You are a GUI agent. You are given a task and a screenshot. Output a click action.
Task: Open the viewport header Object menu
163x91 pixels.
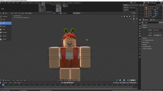pos(25,80)
